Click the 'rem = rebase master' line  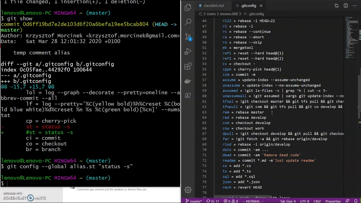point(243,112)
